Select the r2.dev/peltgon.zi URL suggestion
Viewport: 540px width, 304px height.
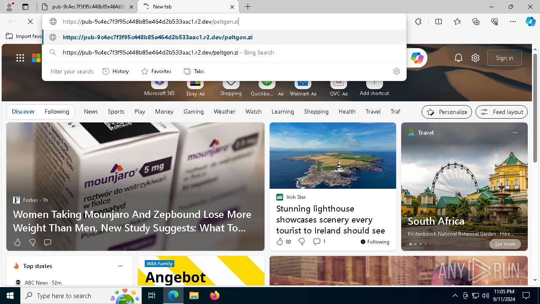coord(224,37)
